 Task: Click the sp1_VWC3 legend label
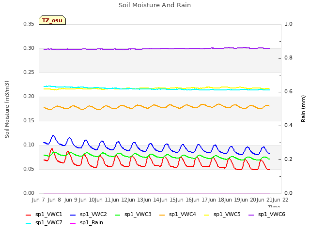pos(138,214)
